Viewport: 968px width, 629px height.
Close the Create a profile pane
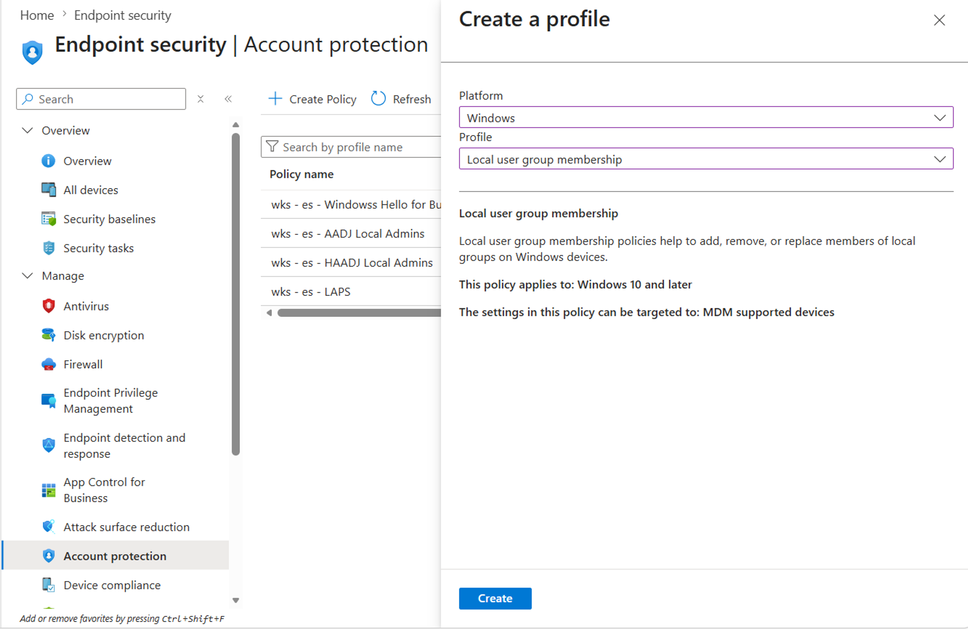point(939,20)
